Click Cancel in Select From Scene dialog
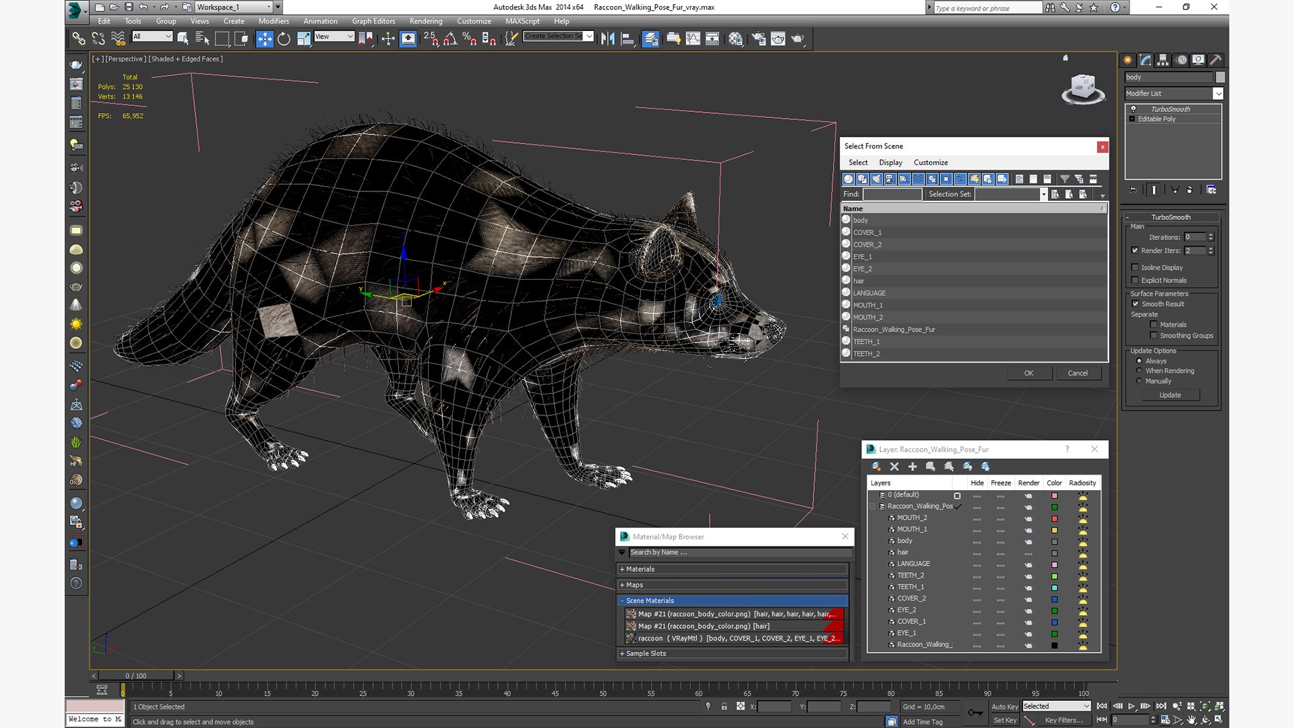Image resolution: width=1294 pixels, height=728 pixels. [1078, 373]
